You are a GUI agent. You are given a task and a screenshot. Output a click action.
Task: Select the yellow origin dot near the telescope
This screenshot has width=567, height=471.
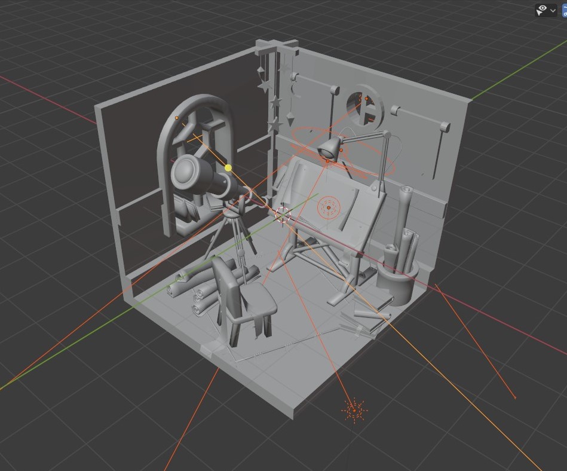[228, 168]
